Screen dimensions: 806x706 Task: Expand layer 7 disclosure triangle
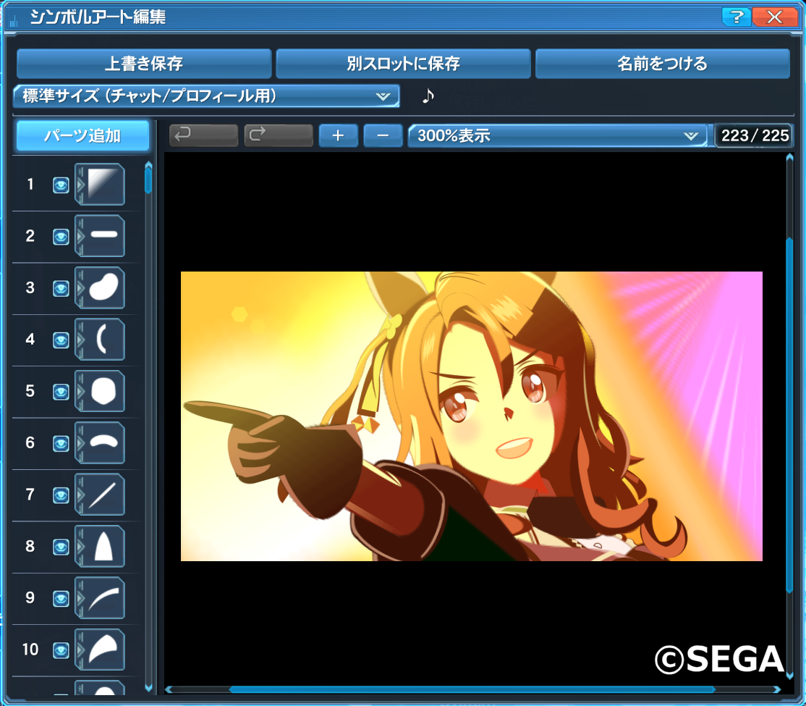click(80, 495)
